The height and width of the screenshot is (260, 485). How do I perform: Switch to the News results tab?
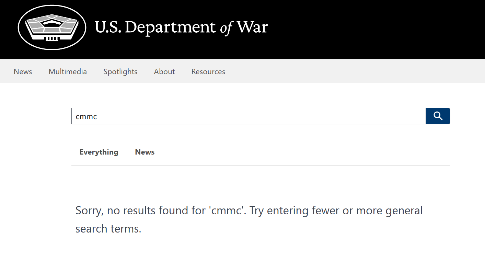point(145,152)
